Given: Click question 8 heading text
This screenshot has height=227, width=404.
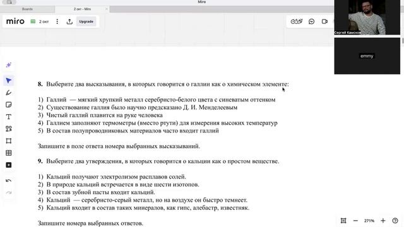Looking at the screenshot, I should (x=163, y=84).
